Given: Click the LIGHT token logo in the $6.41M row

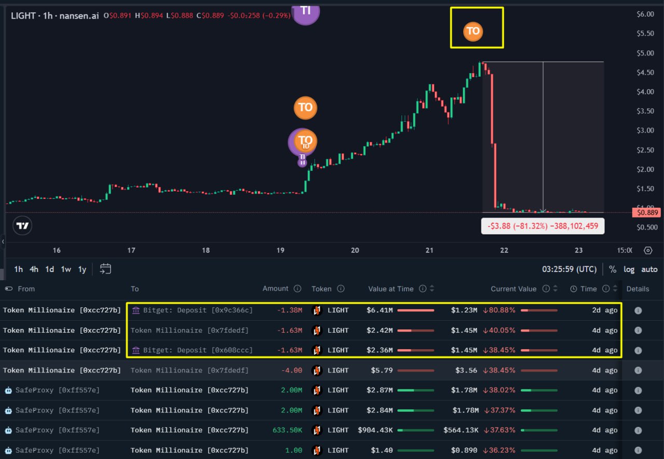Looking at the screenshot, I should click(317, 310).
